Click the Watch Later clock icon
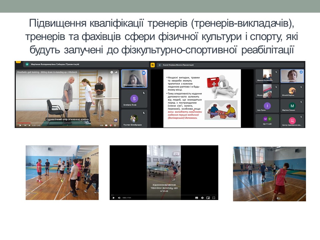This screenshot has height=240, width=320. [112, 72]
